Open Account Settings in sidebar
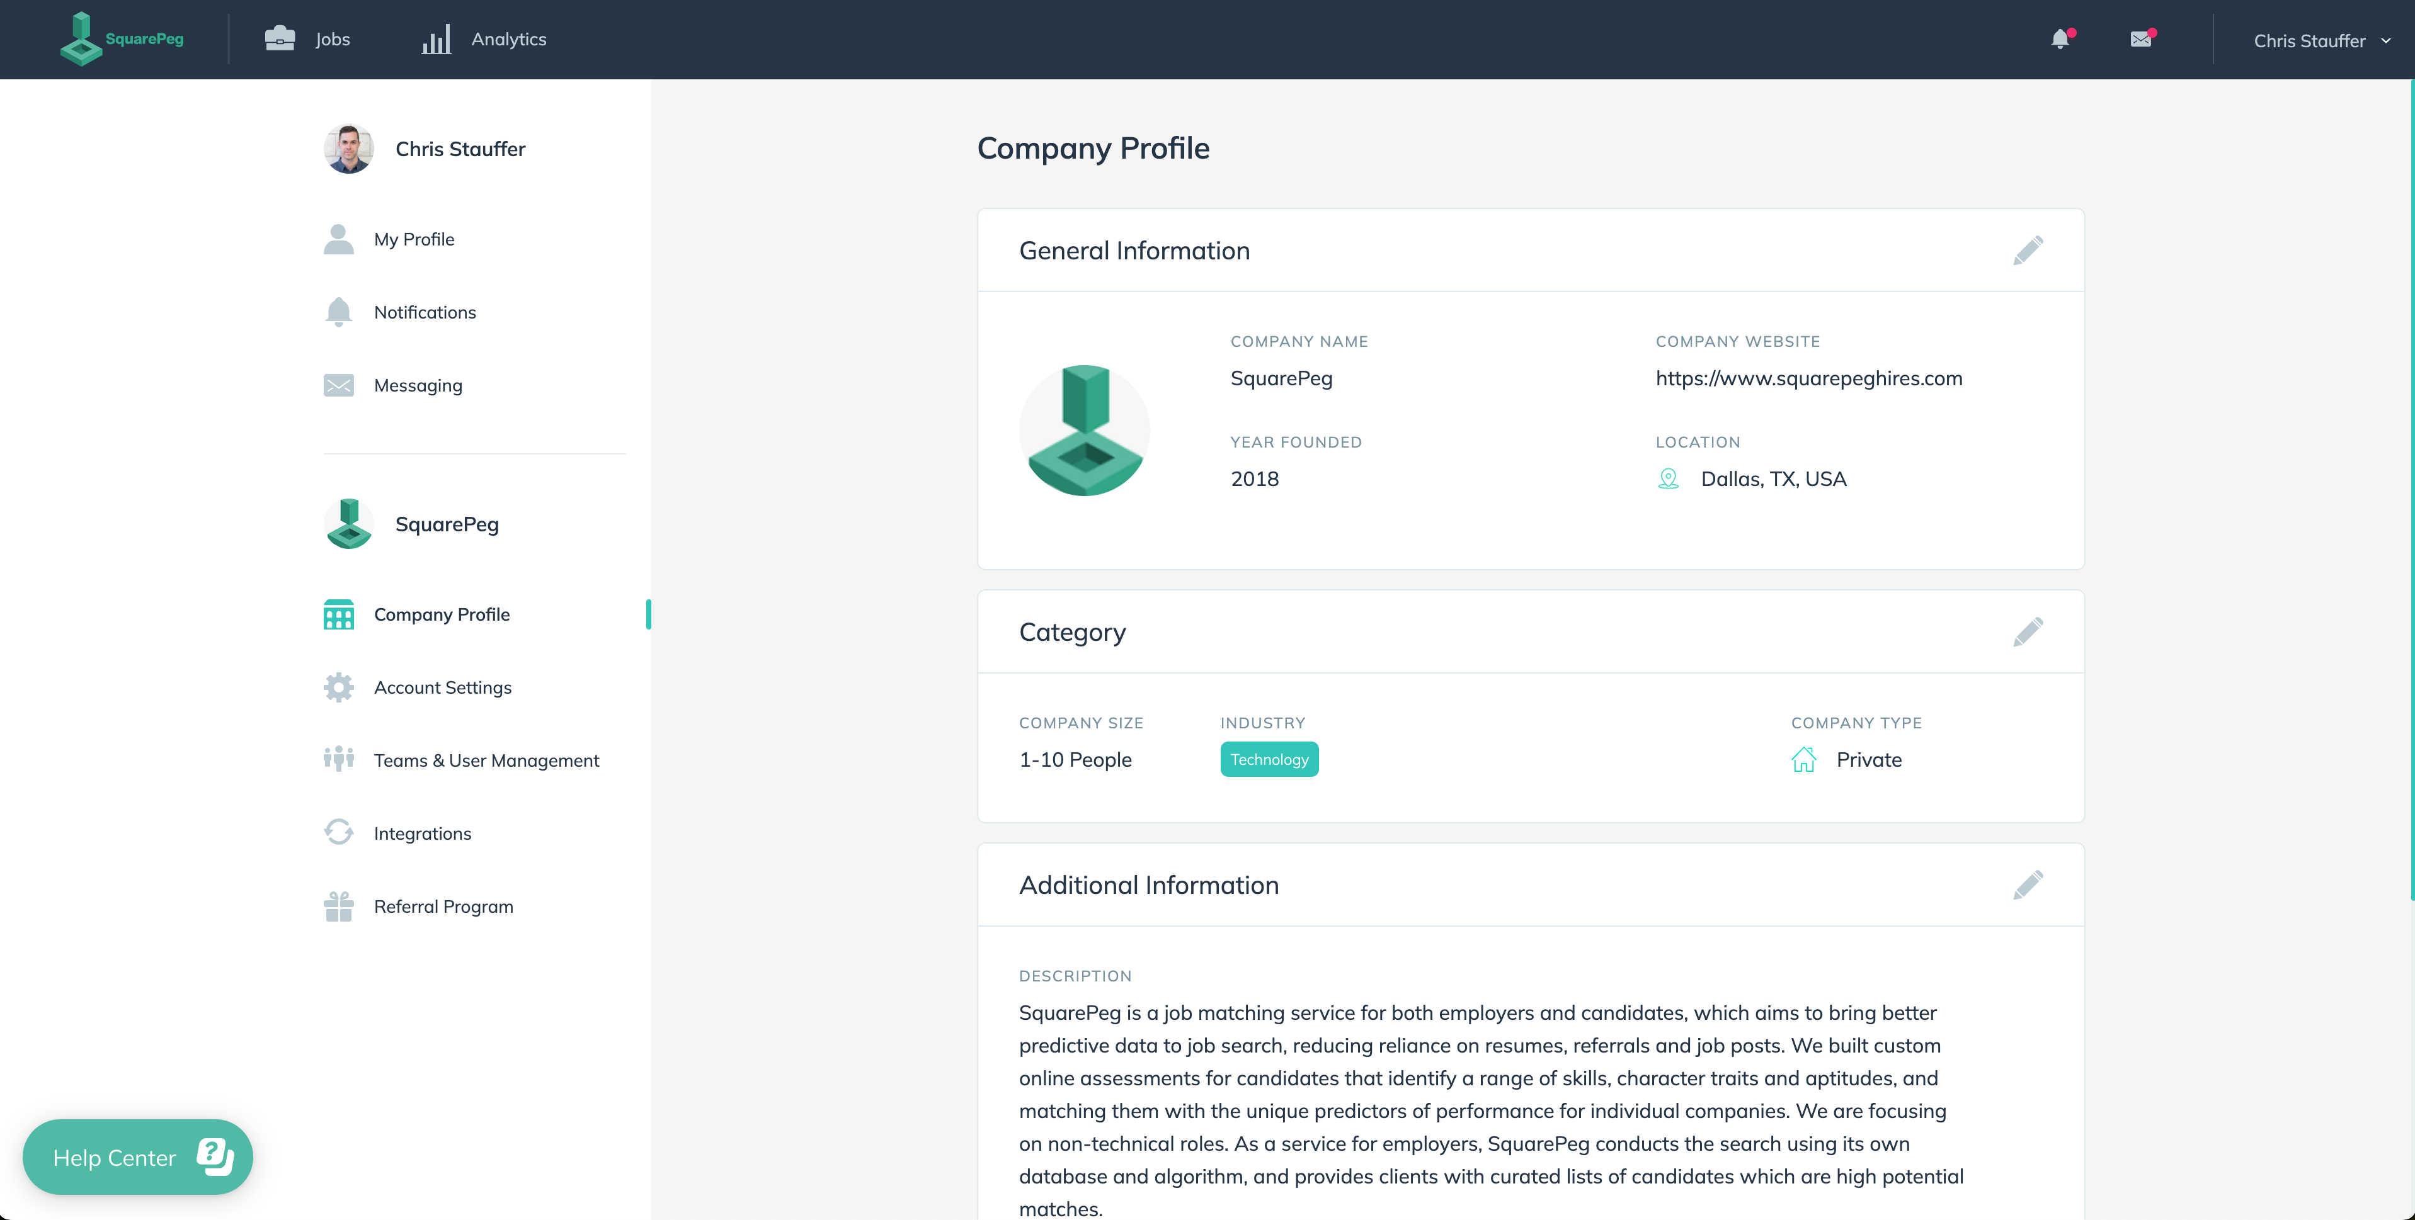Image resolution: width=2415 pixels, height=1220 pixels. (x=443, y=688)
